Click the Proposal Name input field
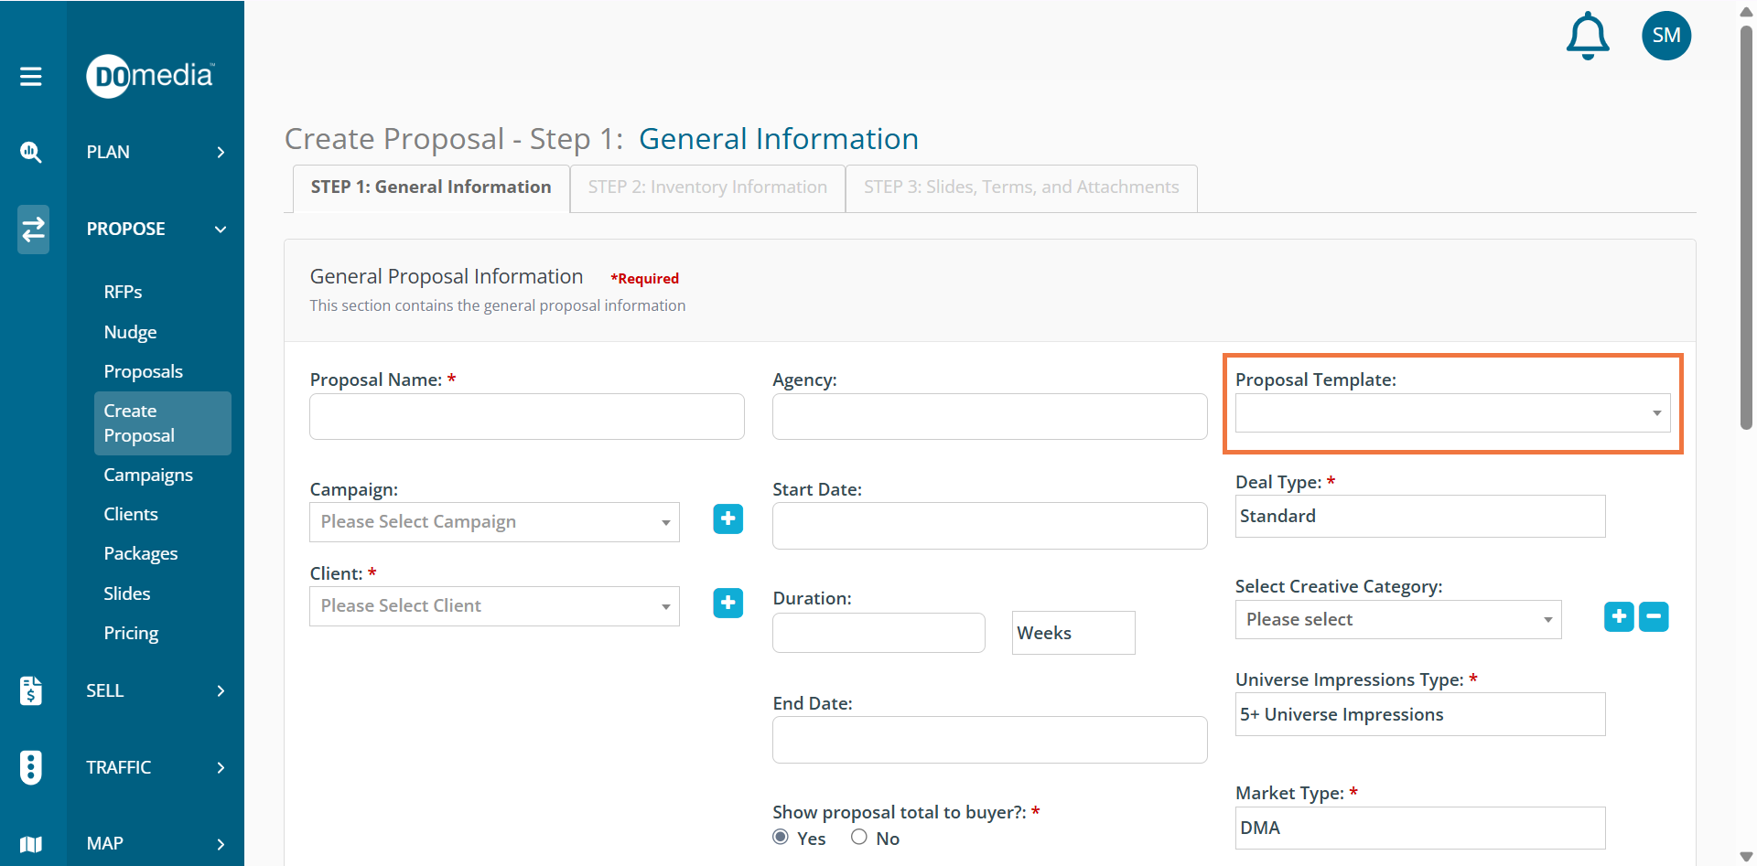The image size is (1757, 866). [x=526, y=417]
